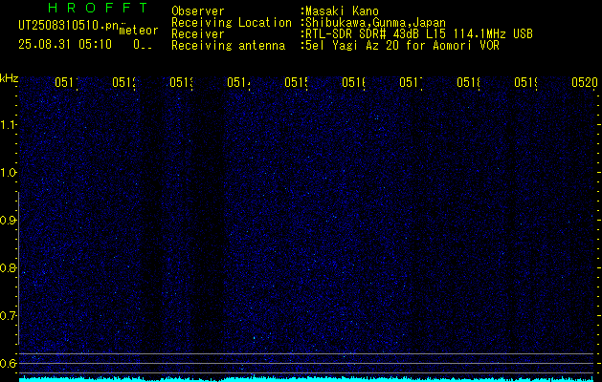602x382 pixels.
Task: Click the Receiver label
Action: (198, 34)
